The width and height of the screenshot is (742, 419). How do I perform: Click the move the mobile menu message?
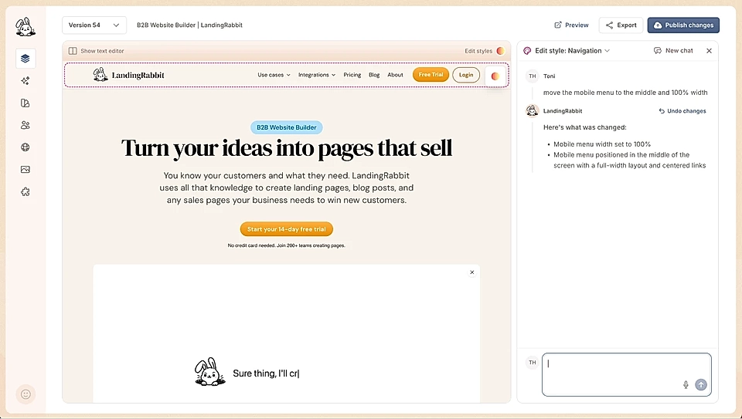click(625, 93)
